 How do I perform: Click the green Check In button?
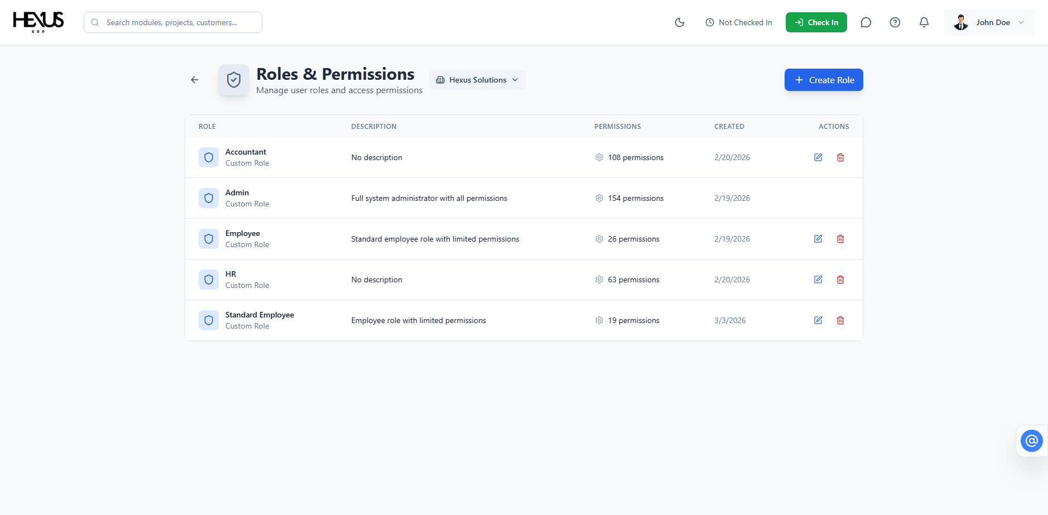pos(816,22)
